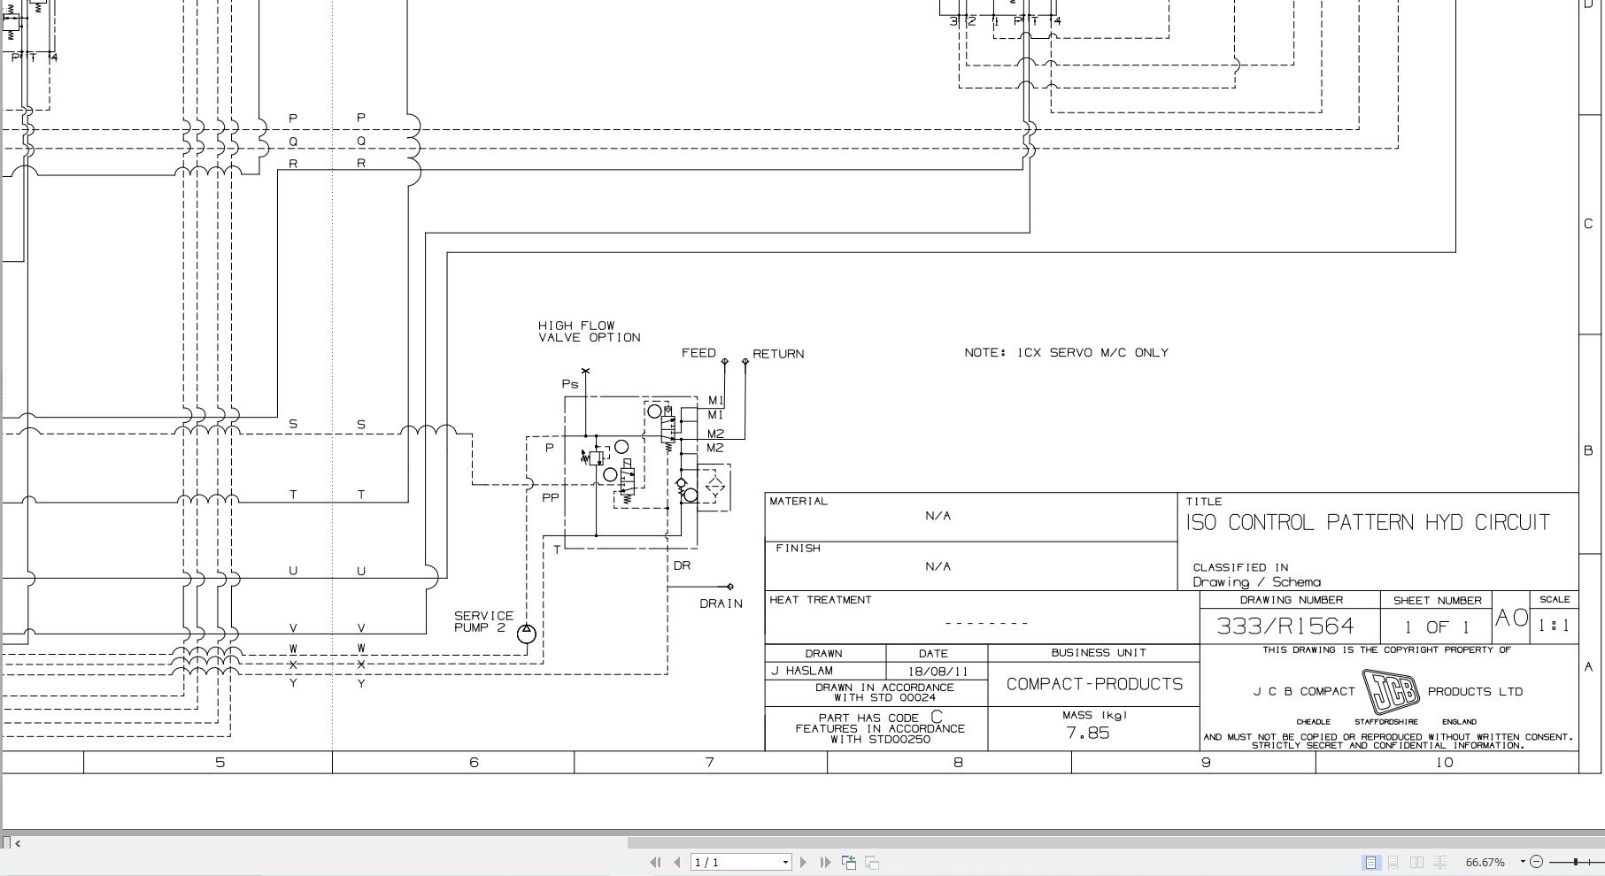Click the next view icon
The height and width of the screenshot is (876, 1605).
[x=872, y=862]
